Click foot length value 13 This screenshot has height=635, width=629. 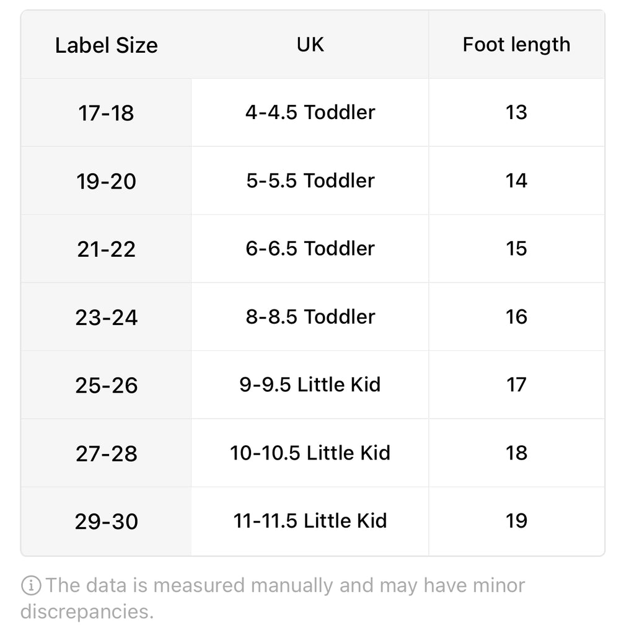(x=516, y=113)
